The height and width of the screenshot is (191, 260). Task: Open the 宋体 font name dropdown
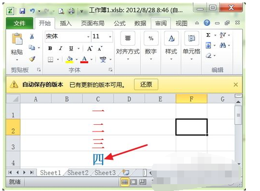click(89, 37)
